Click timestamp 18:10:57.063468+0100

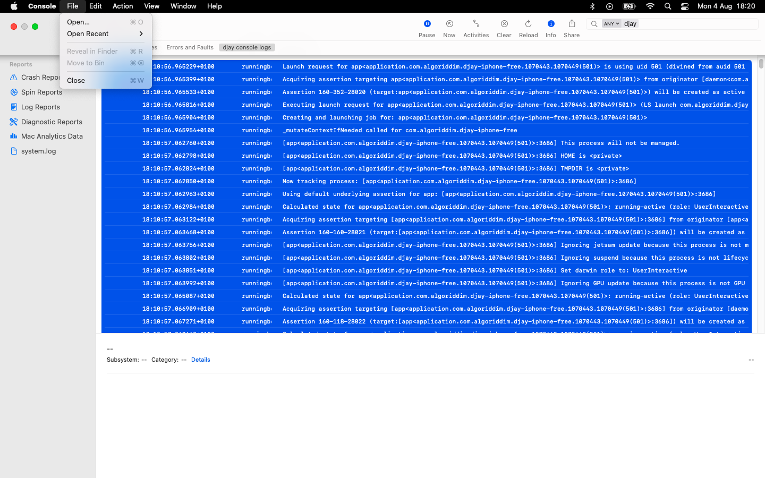[178, 232]
